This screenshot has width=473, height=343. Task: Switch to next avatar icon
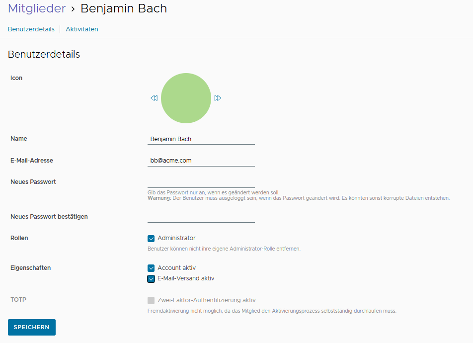[x=218, y=98]
